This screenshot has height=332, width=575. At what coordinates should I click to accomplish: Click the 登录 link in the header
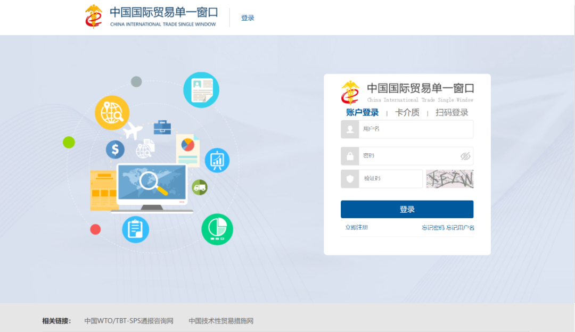(248, 18)
